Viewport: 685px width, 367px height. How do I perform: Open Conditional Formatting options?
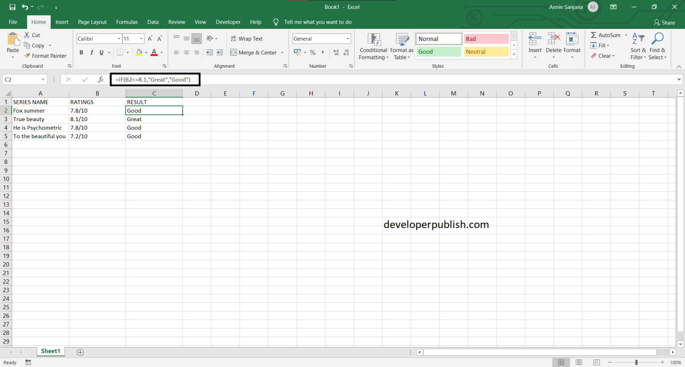tap(373, 46)
